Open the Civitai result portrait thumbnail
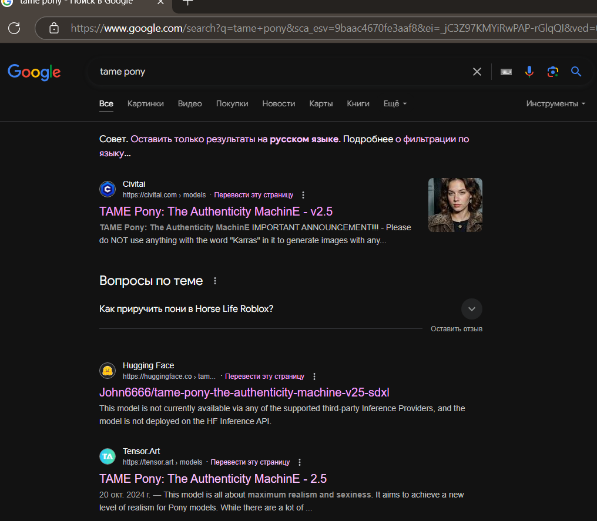This screenshot has width=597, height=521. (455, 205)
